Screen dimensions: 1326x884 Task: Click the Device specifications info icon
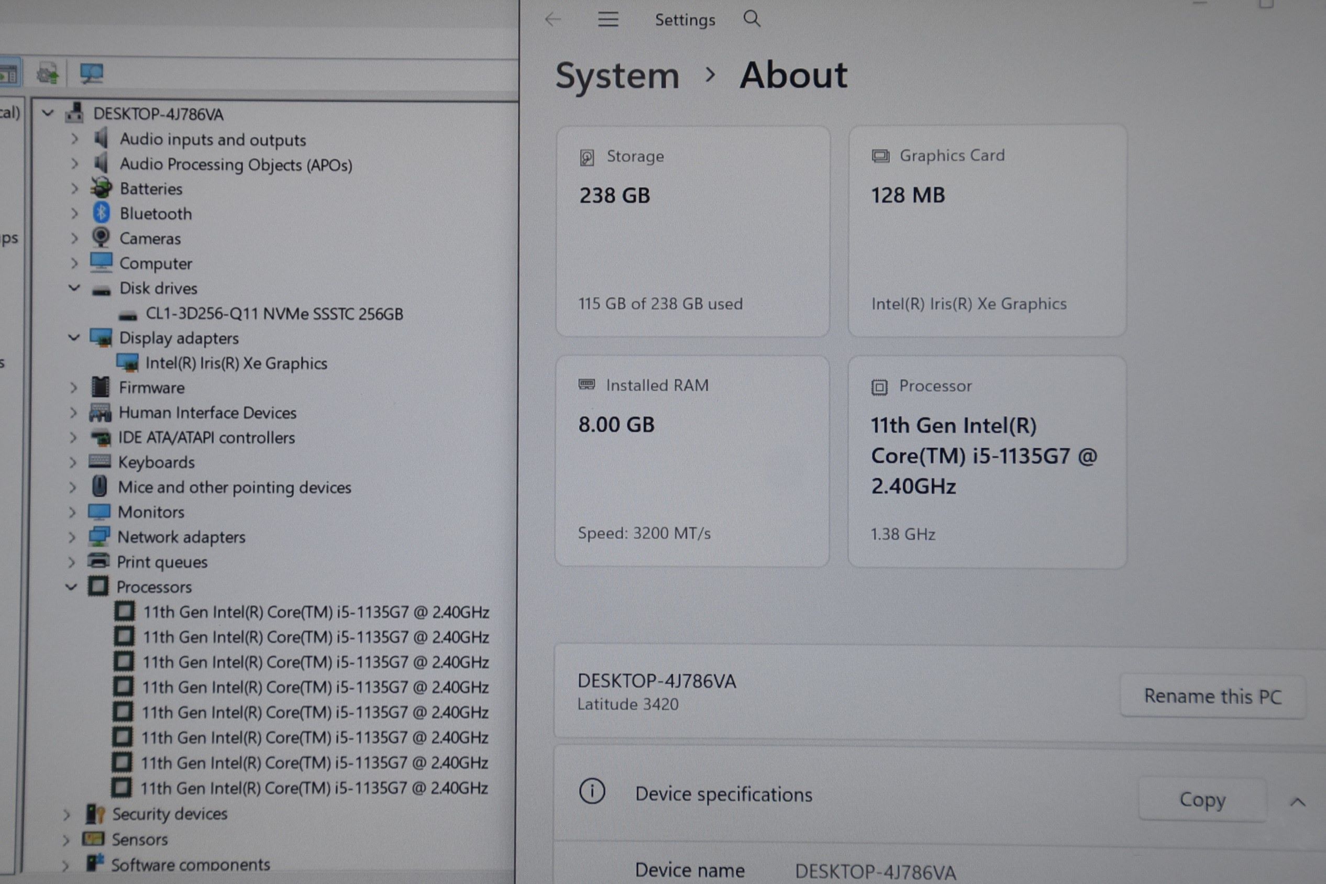pos(592,791)
